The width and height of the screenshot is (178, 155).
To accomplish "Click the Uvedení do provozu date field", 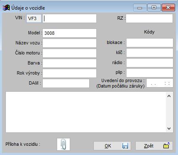I will point(160,83).
